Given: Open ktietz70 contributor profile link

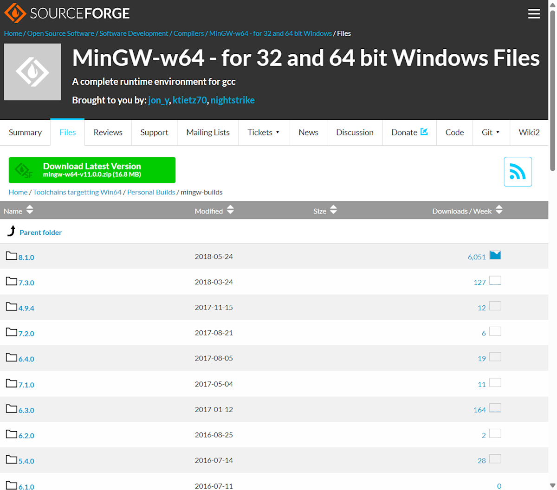Looking at the screenshot, I should point(190,100).
